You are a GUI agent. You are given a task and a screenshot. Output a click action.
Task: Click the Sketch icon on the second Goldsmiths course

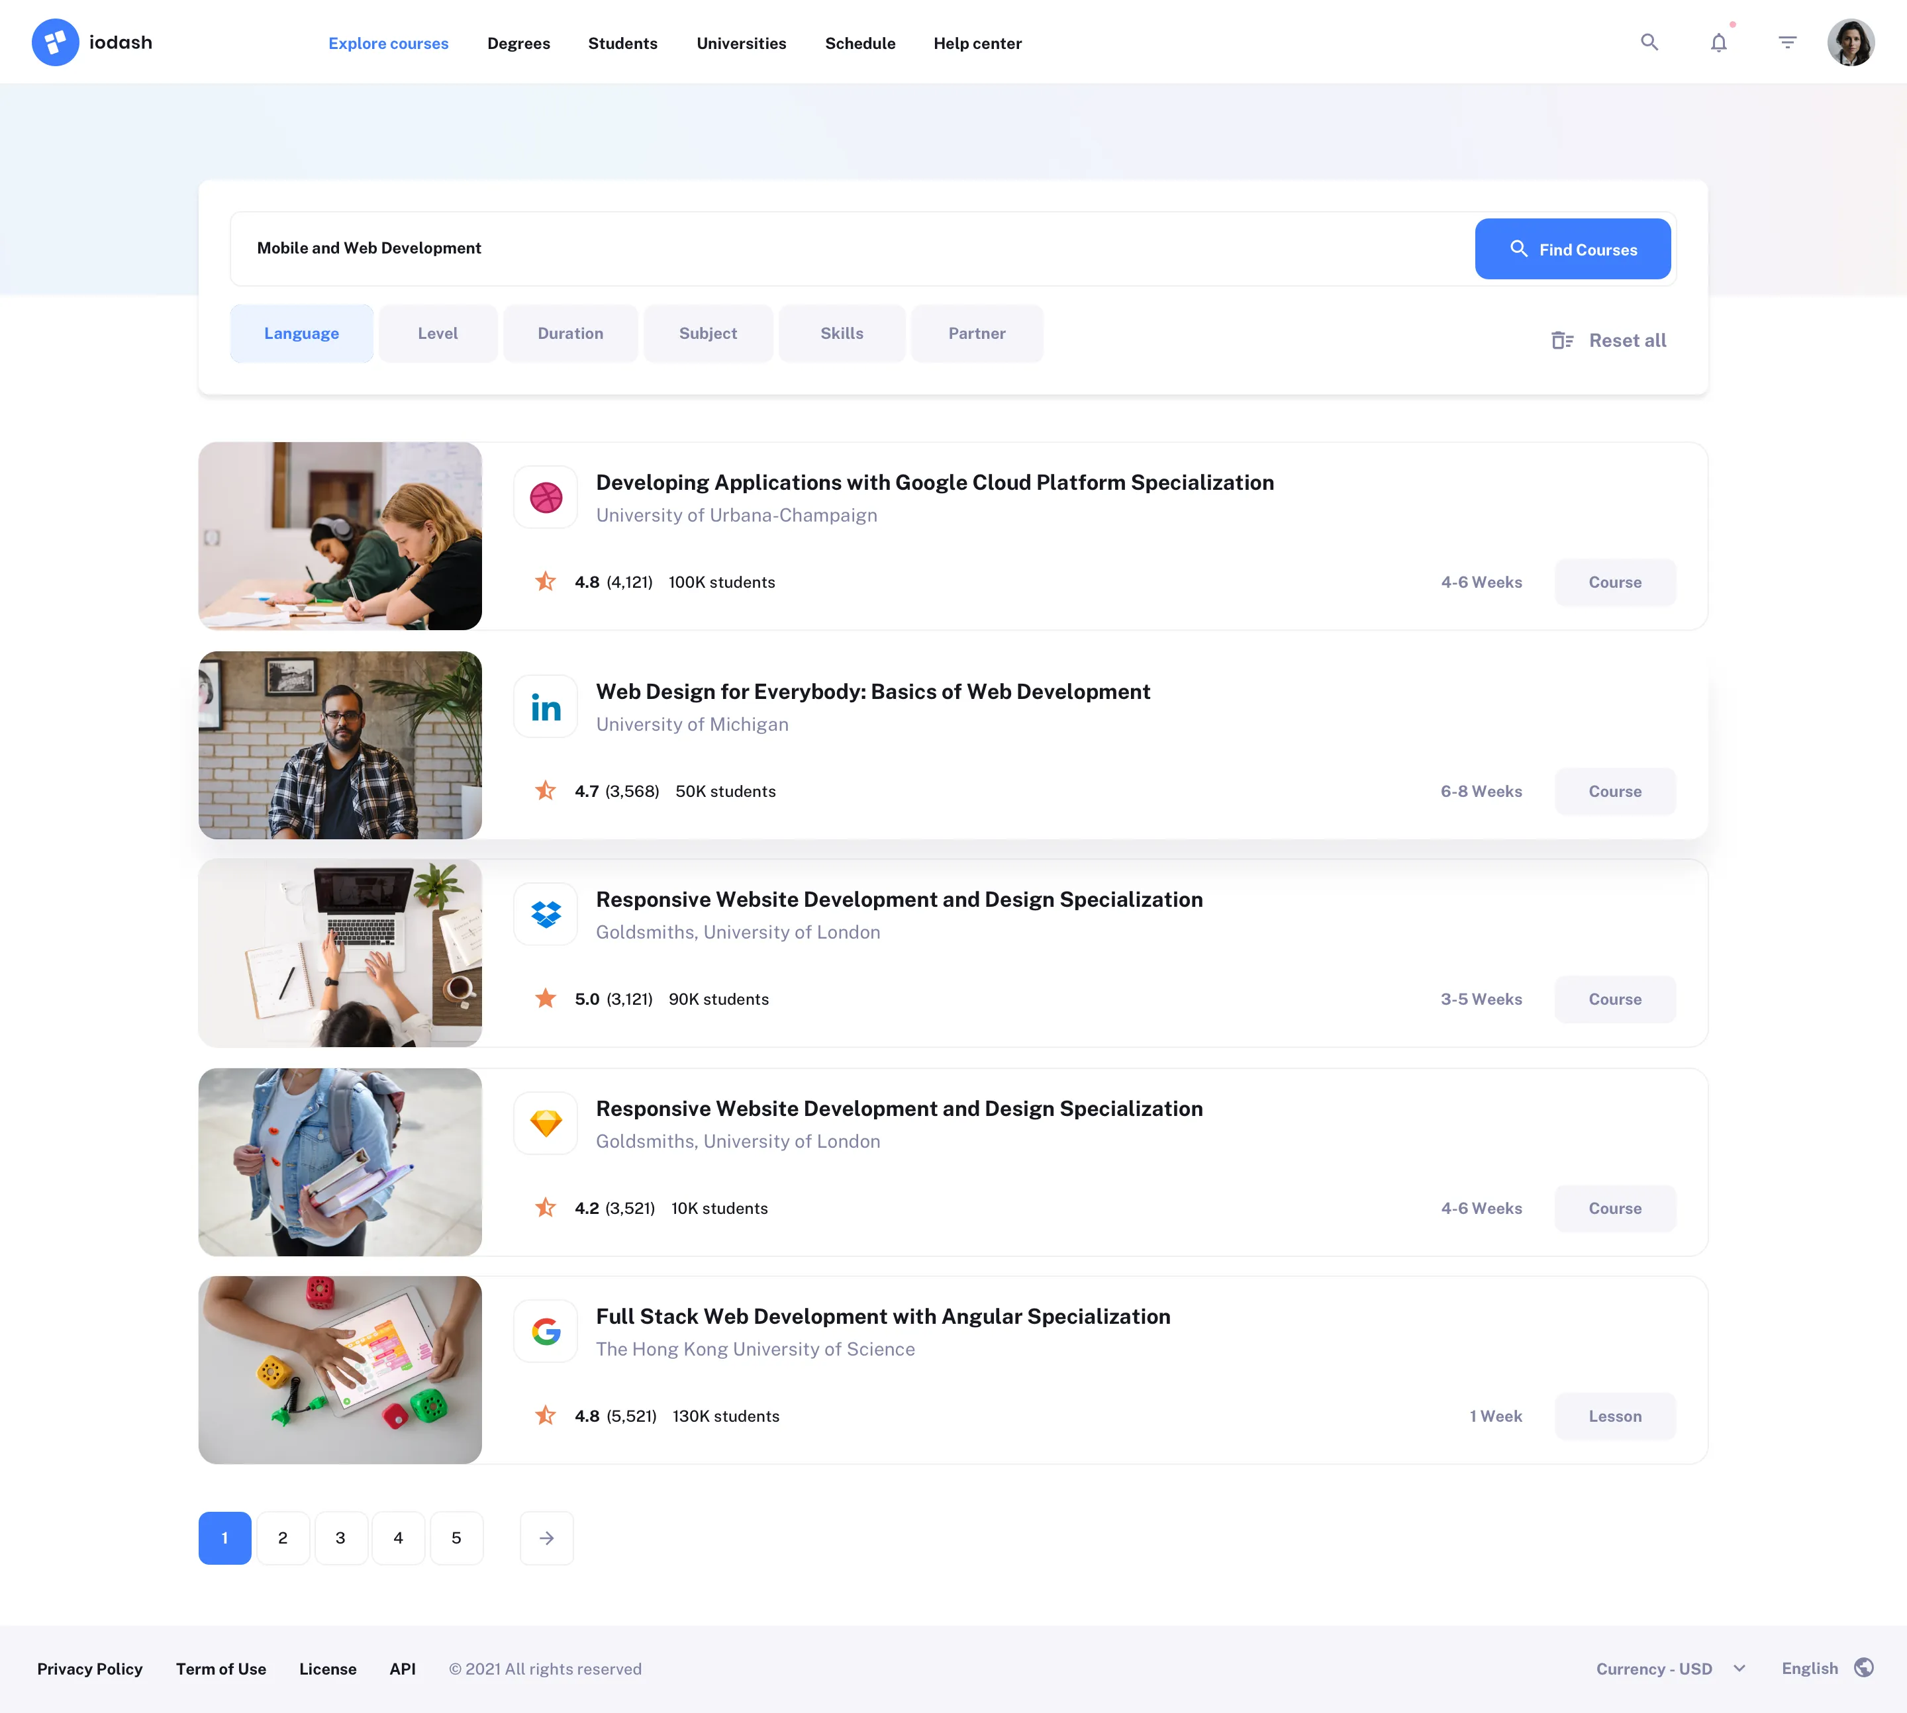tap(545, 1123)
